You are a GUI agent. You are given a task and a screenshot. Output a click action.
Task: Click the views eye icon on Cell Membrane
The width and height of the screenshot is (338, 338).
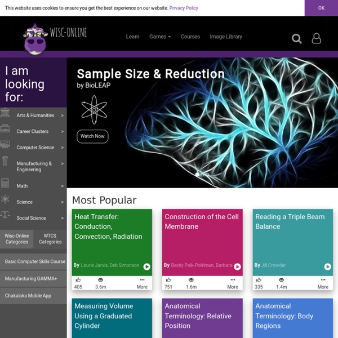tap(191, 280)
